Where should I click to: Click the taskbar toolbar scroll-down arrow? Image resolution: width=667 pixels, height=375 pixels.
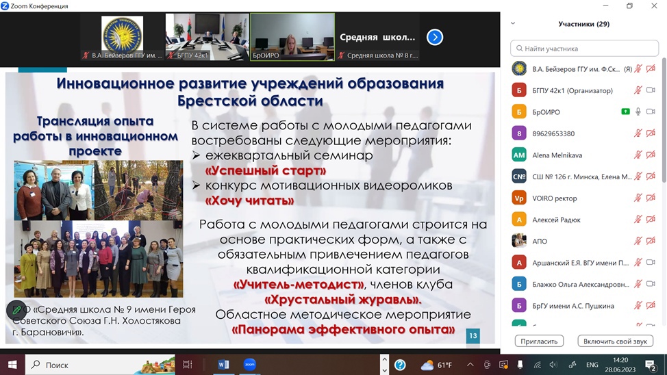384,370
